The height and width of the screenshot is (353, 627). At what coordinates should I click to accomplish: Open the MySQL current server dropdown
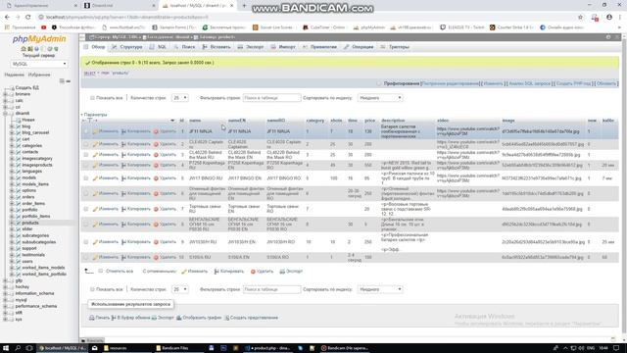tap(39, 64)
